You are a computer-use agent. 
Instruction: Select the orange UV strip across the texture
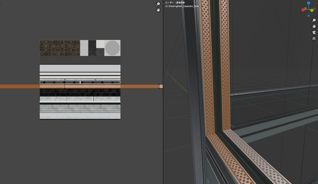click(79, 86)
